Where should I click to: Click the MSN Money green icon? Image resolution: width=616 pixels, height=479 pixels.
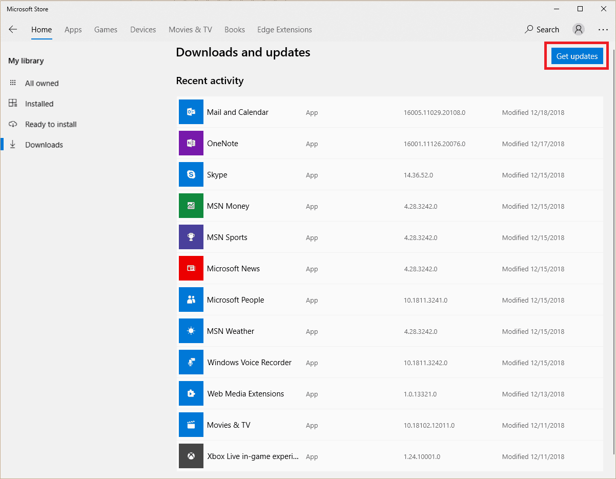[x=191, y=206]
